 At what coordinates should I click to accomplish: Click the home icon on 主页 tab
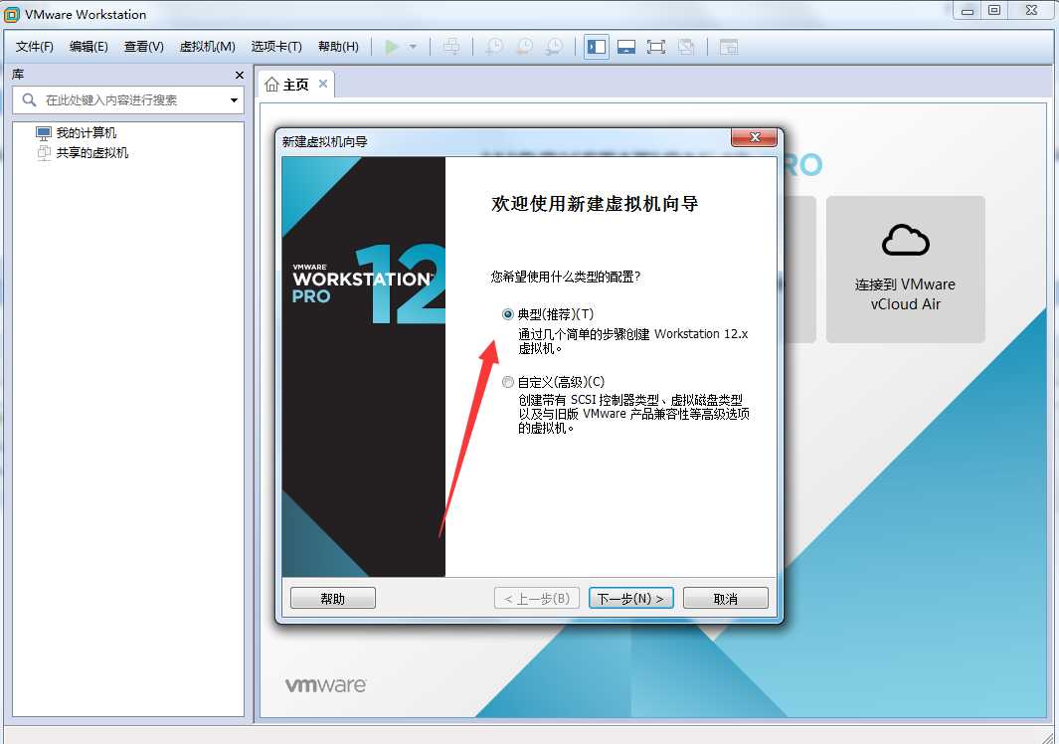click(x=271, y=84)
